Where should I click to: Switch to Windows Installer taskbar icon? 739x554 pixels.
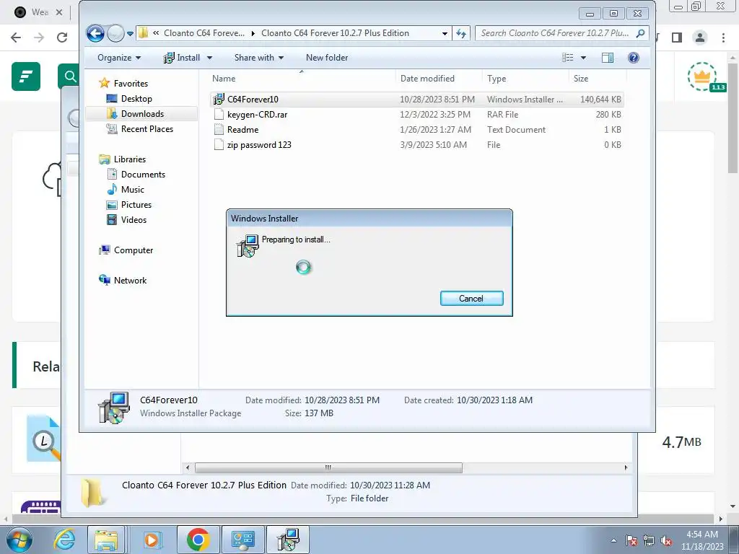[287, 540]
